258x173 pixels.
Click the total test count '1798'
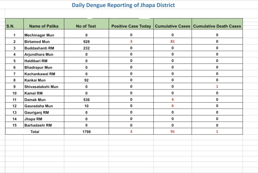(x=86, y=132)
